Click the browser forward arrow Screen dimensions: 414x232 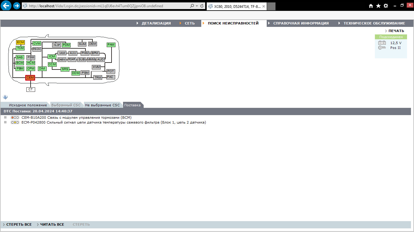(17, 5)
